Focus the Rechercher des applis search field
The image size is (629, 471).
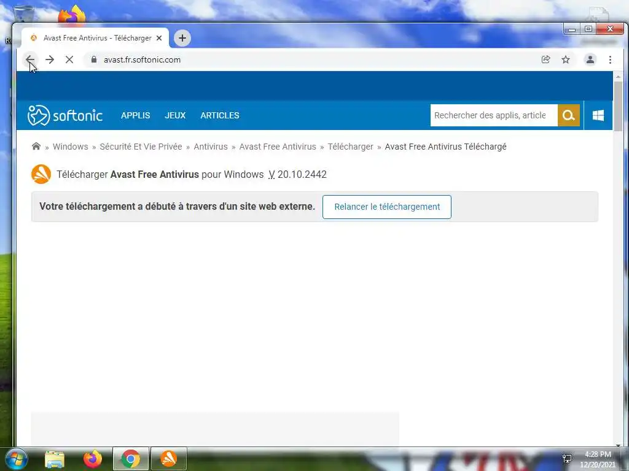[x=494, y=115]
